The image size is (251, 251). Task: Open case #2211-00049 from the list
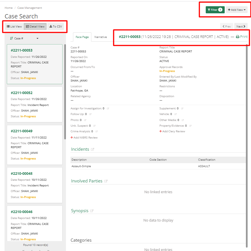click(x=22, y=131)
